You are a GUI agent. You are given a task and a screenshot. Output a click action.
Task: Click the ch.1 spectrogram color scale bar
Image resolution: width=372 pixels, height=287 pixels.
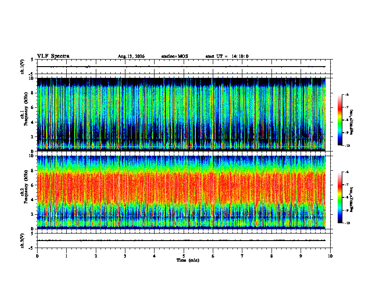(340, 120)
